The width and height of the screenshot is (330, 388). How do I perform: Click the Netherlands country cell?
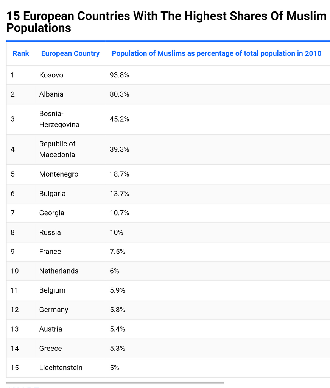click(x=59, y=271)
